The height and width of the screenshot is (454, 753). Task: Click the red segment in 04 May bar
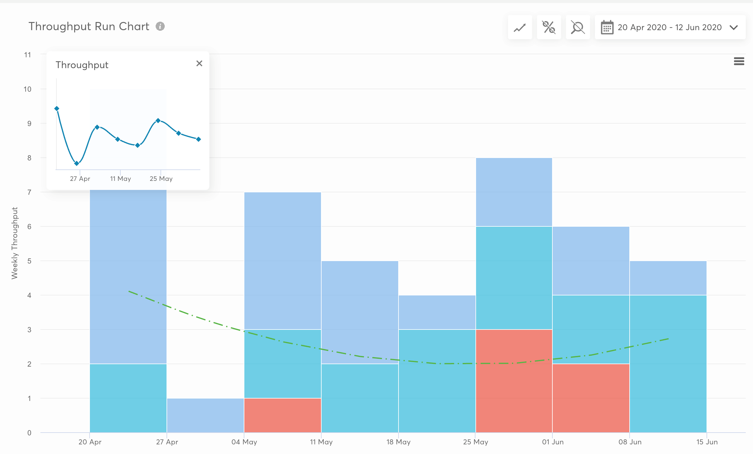click(282, 415)
